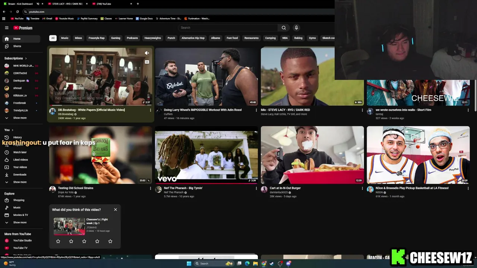The height and width of the screenshot is (268, 477).
Task: Open options menu for Steve Lacy mix
Action: (x=362, y=110)
